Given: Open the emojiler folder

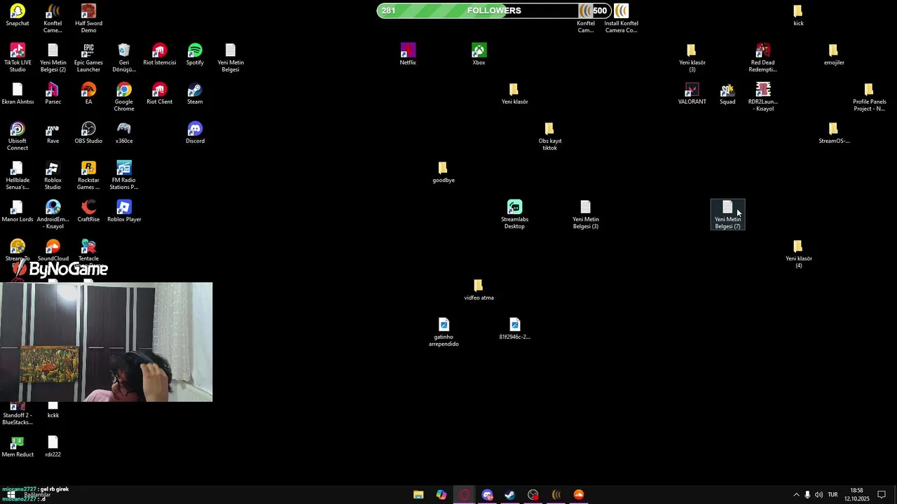Looking at the screenshot, I should [833, 55].
